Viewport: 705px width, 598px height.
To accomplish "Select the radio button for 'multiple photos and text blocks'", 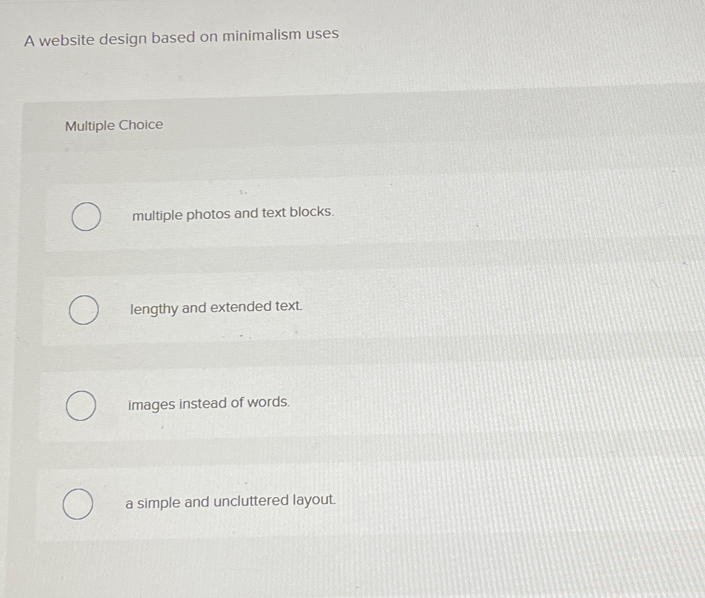I will pos(86,217).
